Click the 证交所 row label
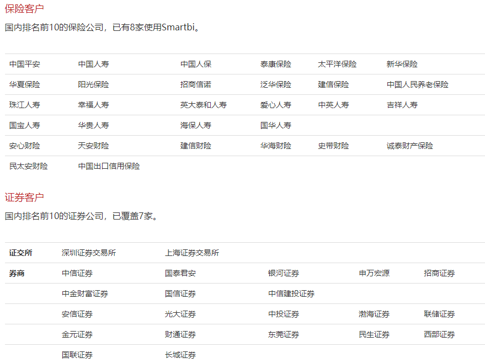485x363 pixels. (21, 253)
